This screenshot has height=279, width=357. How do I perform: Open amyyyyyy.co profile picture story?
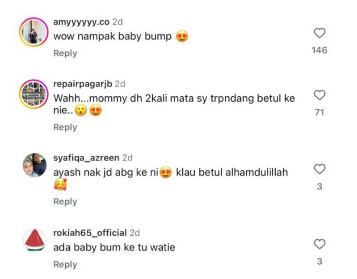pyautogui.click(x=34, y=32)
